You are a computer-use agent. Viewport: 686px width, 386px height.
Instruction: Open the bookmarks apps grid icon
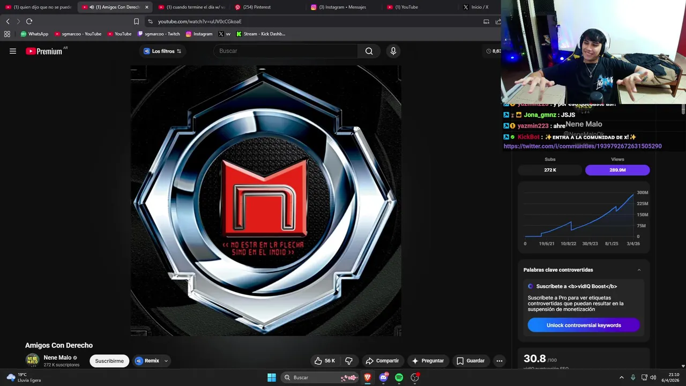(7, 34)
